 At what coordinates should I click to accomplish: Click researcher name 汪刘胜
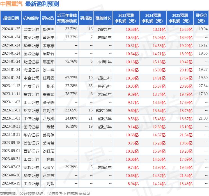click(x=48, y=111)
